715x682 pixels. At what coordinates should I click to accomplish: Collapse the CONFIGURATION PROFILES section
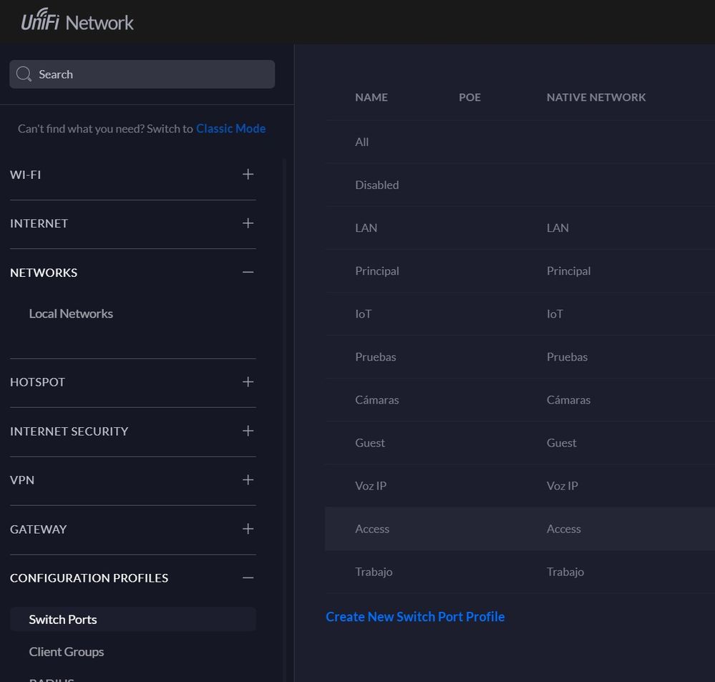tap(248, 578)
